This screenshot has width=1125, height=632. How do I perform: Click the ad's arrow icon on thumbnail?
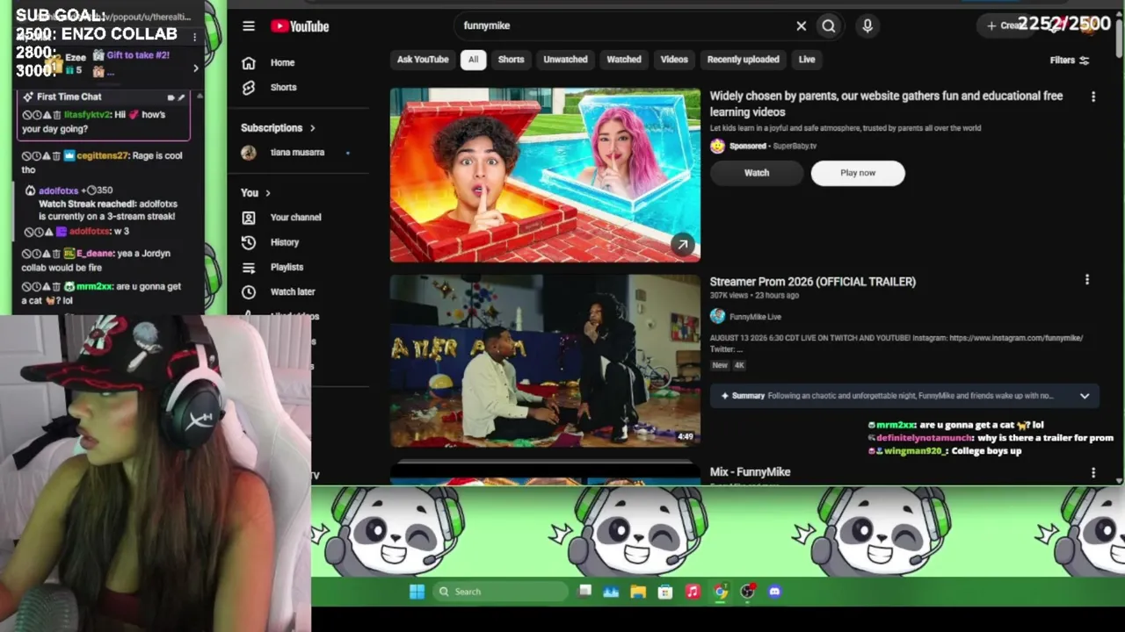point(683,245)
